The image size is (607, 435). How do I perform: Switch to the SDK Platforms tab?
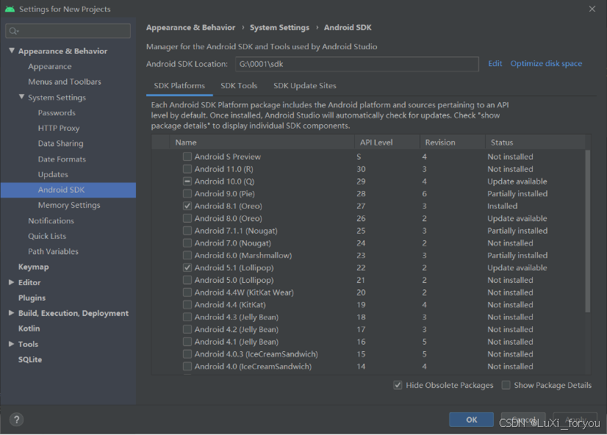(x=179, y=86)
